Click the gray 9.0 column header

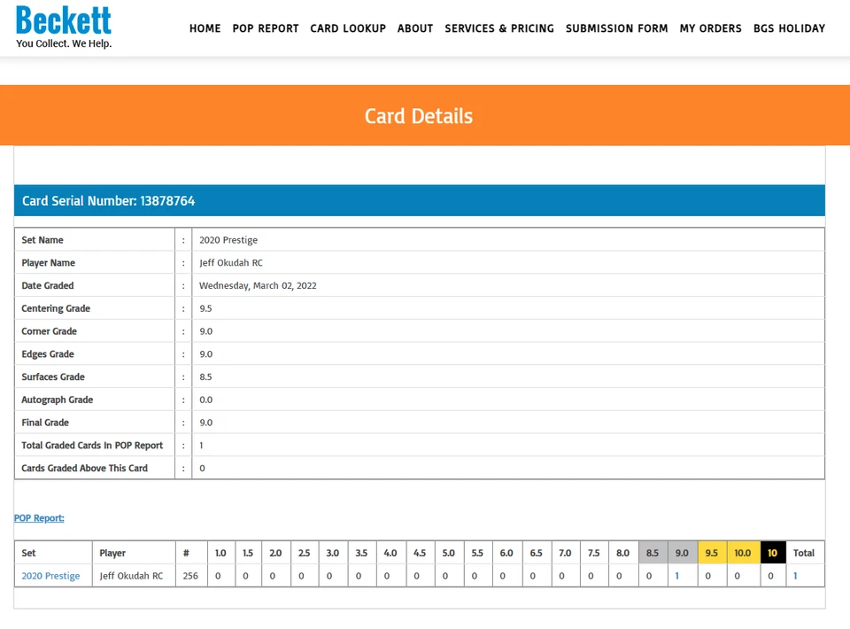tap(682, 553)
